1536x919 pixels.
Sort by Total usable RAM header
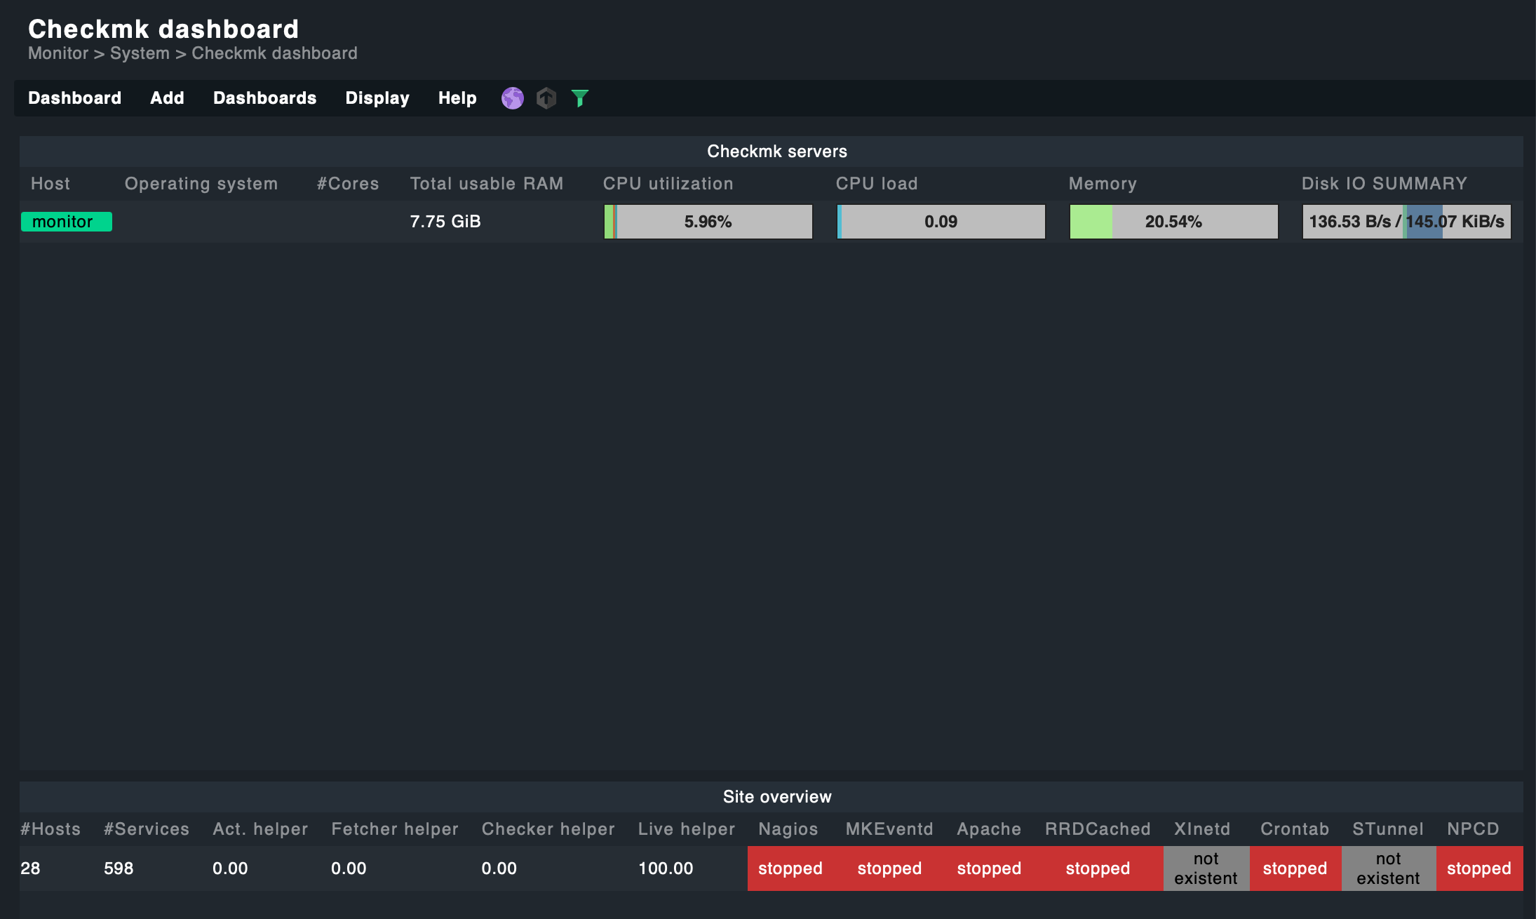point(486,184)
